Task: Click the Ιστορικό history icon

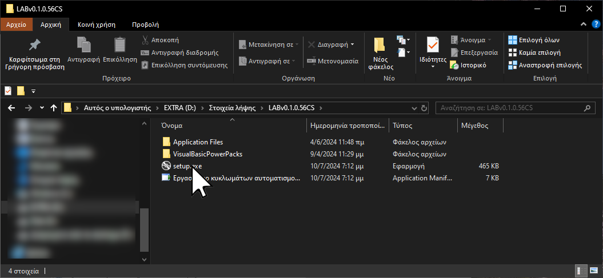Action: point(454,65)
